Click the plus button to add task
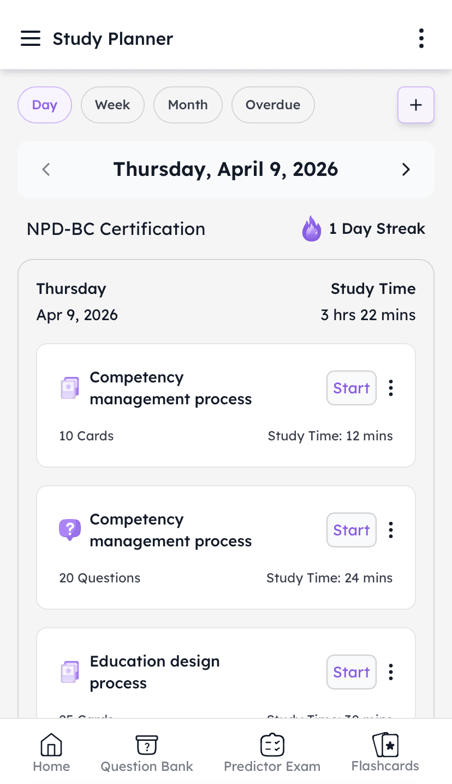 tap(416, 105)
